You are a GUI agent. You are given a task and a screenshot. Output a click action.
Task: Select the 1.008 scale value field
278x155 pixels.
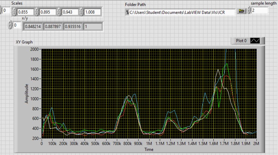[x=92, y=12]
